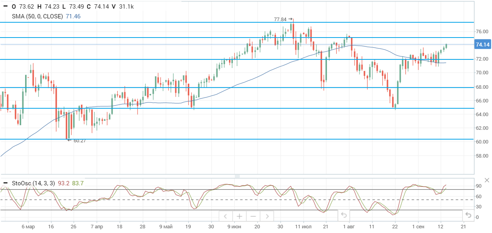The image size is (492, 233).
Task: Click the 19 date label on time axis
Action: pyautogui.click(x=189, y=227)
